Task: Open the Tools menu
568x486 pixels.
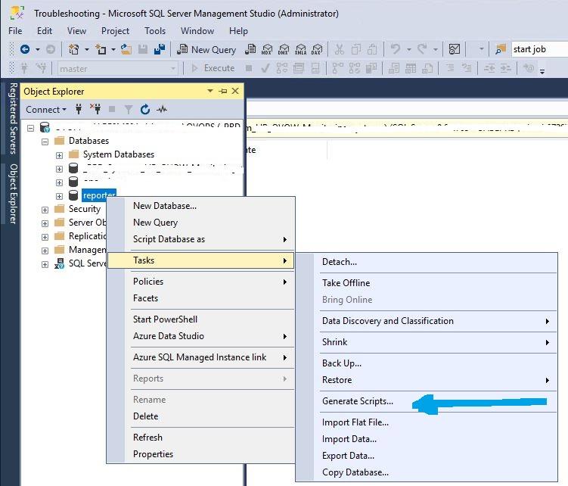Action: pos(155,31)
